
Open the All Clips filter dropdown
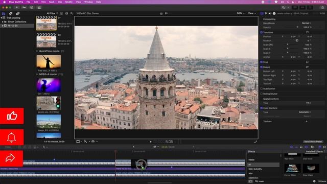(52, 13)
